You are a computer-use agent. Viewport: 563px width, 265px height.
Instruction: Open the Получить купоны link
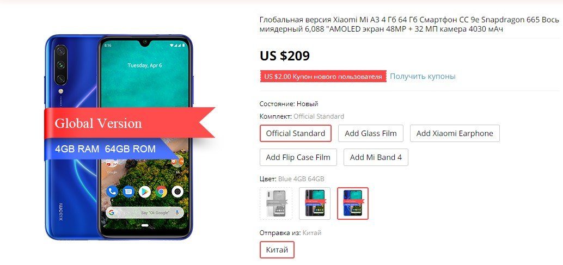pyautogui.click(x=423, y=76)
